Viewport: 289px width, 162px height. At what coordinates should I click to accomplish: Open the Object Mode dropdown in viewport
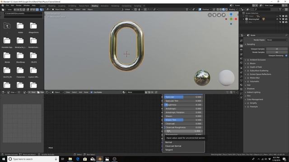pyautogui.click(x=59, y=9)
